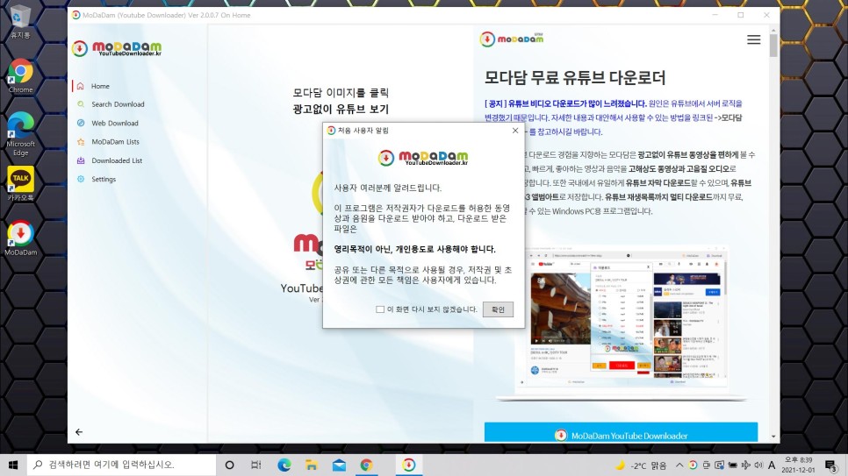Click the airplane mode tray icon

tap(746, 465)
